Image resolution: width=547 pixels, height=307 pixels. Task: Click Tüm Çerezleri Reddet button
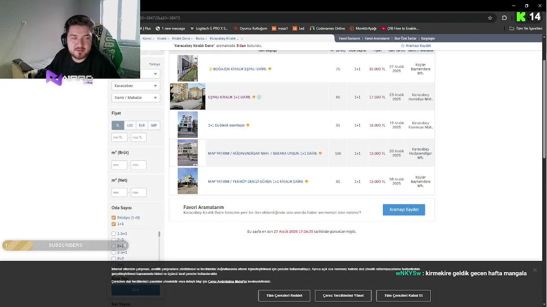pos(284,295)
